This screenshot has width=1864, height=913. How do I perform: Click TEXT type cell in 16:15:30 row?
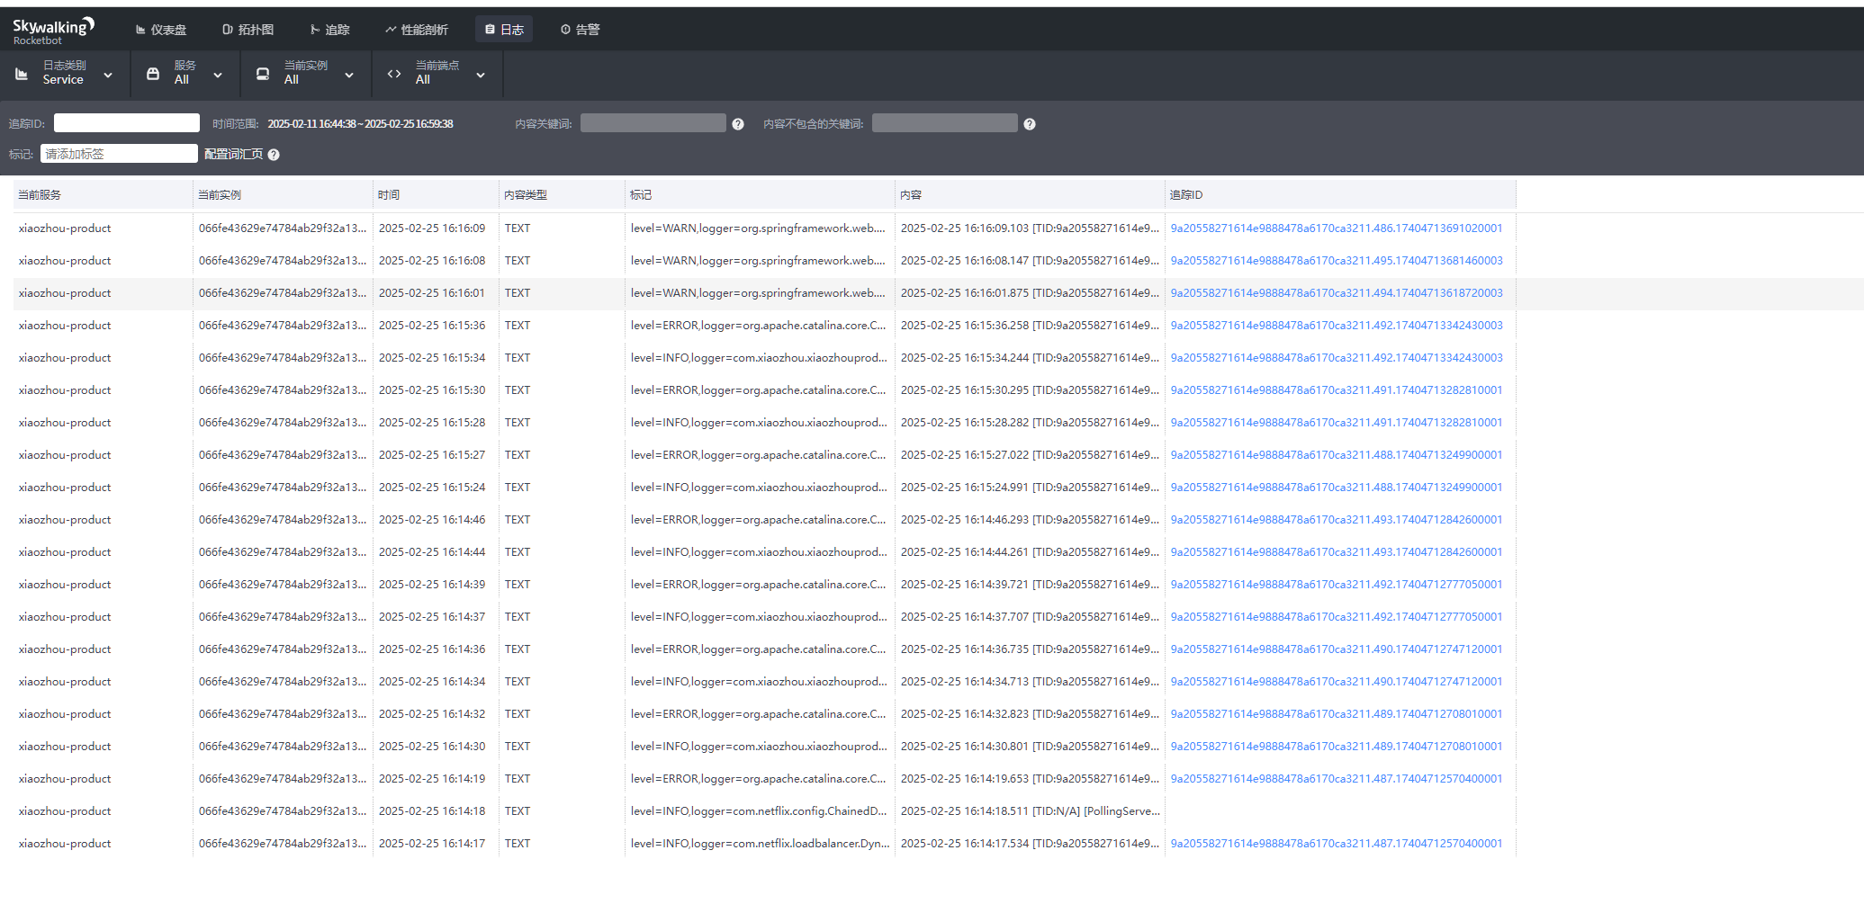click(518, 390)
